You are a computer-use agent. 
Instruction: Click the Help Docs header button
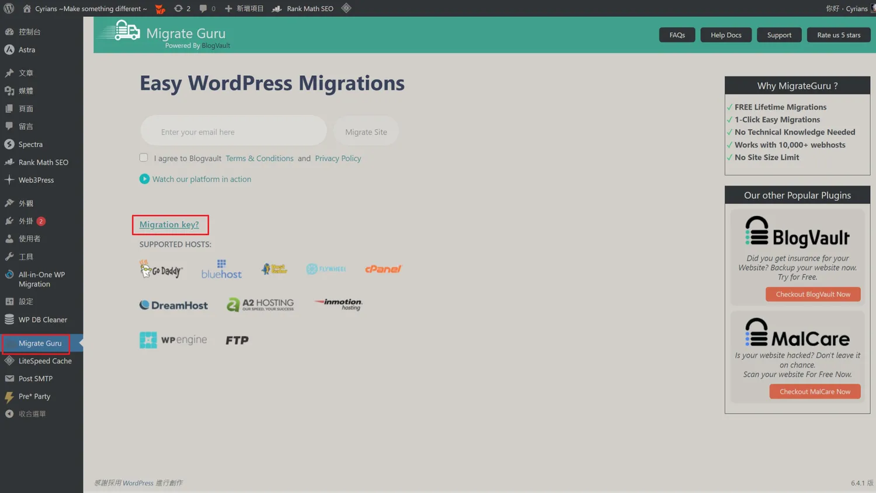click(725, 35)
